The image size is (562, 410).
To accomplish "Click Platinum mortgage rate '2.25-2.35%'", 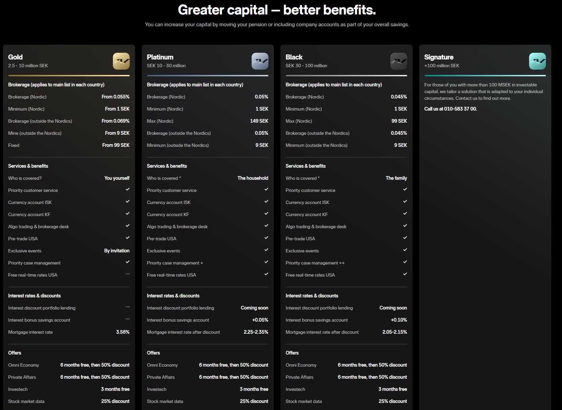I will pos(256,332).
